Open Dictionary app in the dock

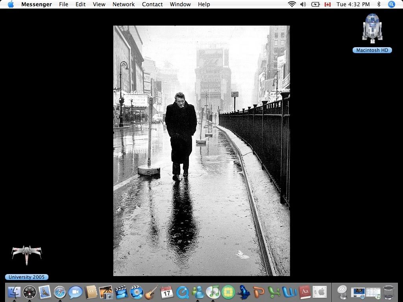[x=305, y=292]
